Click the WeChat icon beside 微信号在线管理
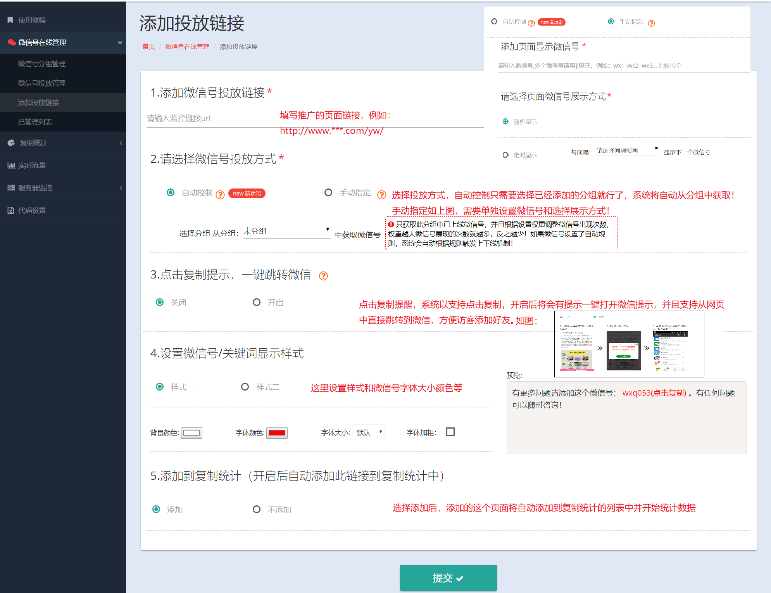 [x=12, y=42]
